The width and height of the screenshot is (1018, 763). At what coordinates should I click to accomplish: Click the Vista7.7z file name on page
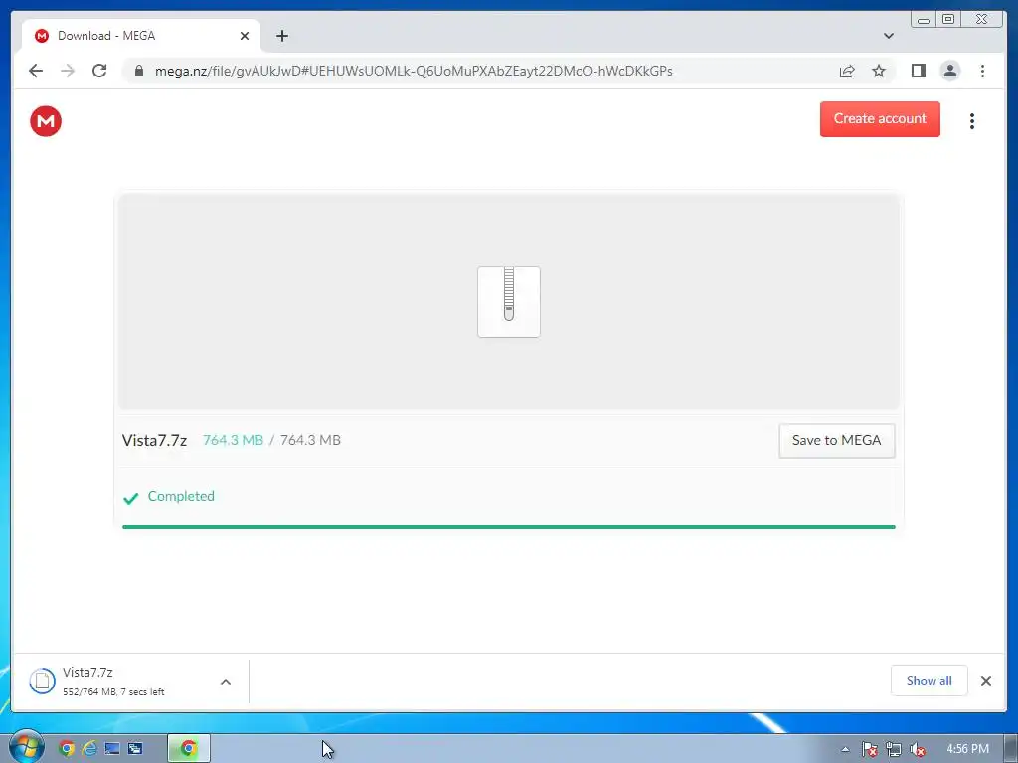[154, 440]
